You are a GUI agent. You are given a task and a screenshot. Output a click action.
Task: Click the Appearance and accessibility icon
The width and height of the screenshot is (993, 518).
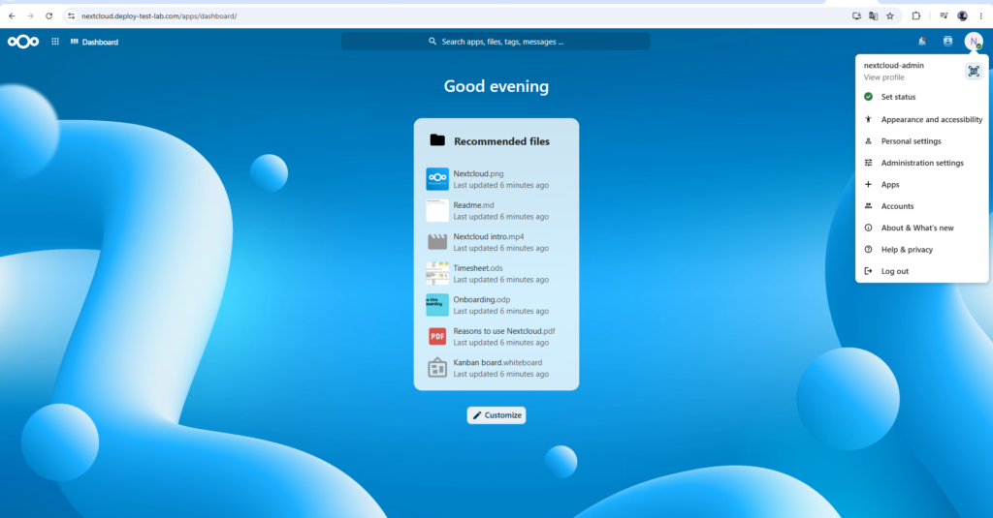868,119
